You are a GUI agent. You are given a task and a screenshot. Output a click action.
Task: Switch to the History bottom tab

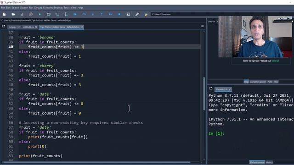click(269, 162)
